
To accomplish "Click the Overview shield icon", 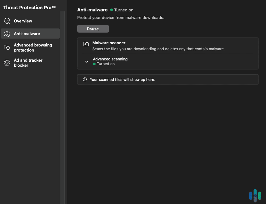I will (x=7, y=21).
